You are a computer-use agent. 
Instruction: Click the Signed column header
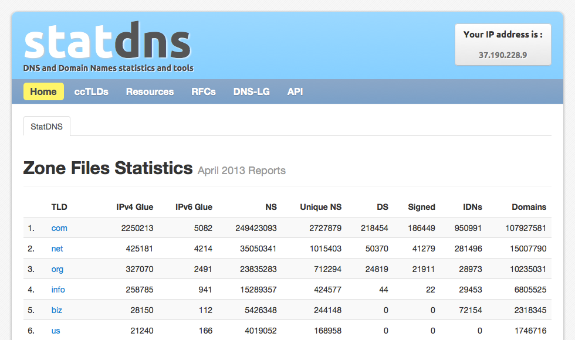[421, 207]
